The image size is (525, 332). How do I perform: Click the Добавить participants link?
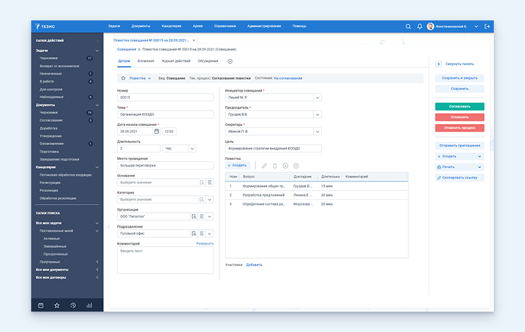click(254, 264)
